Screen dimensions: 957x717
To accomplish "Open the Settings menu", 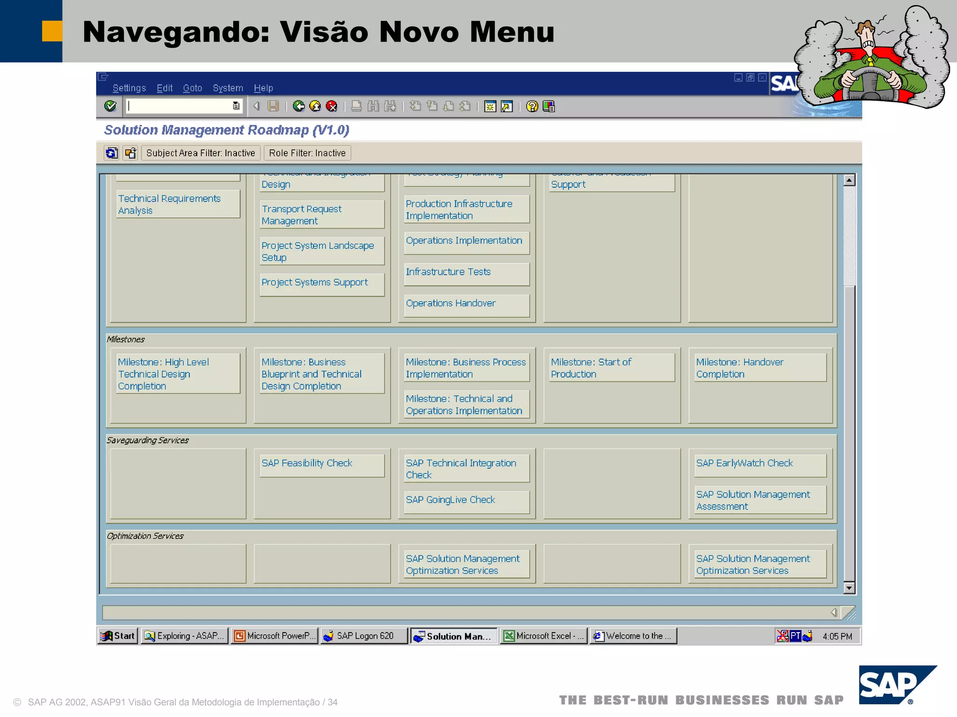I will point(129,88).
